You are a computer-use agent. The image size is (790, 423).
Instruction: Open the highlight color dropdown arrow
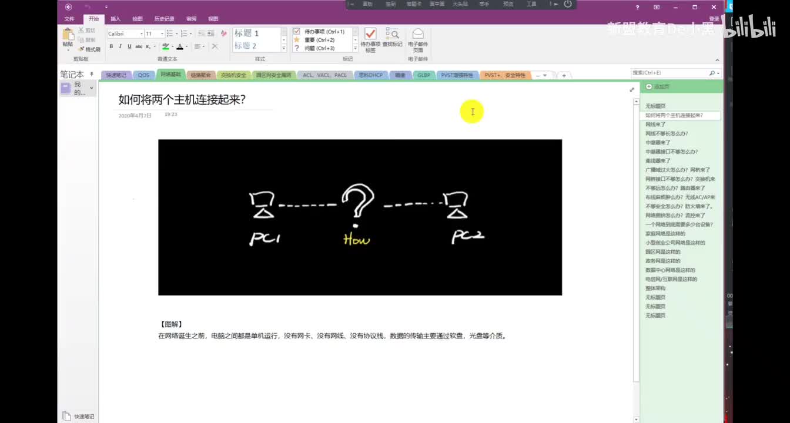172,46
